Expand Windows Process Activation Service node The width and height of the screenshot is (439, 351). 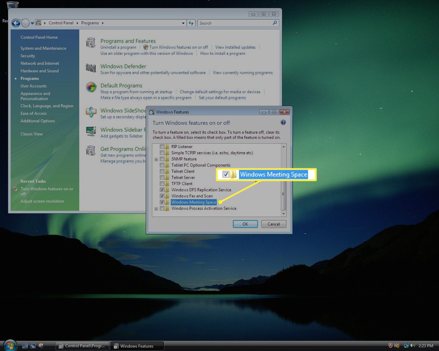[x=156, y=209]
